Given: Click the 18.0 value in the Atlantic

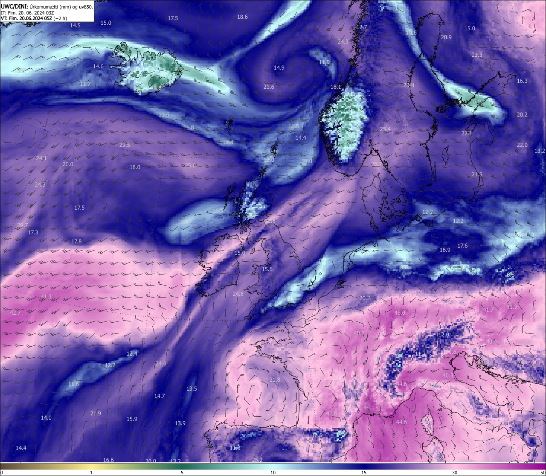Looking at the screenshot, I should coord(135,167).
